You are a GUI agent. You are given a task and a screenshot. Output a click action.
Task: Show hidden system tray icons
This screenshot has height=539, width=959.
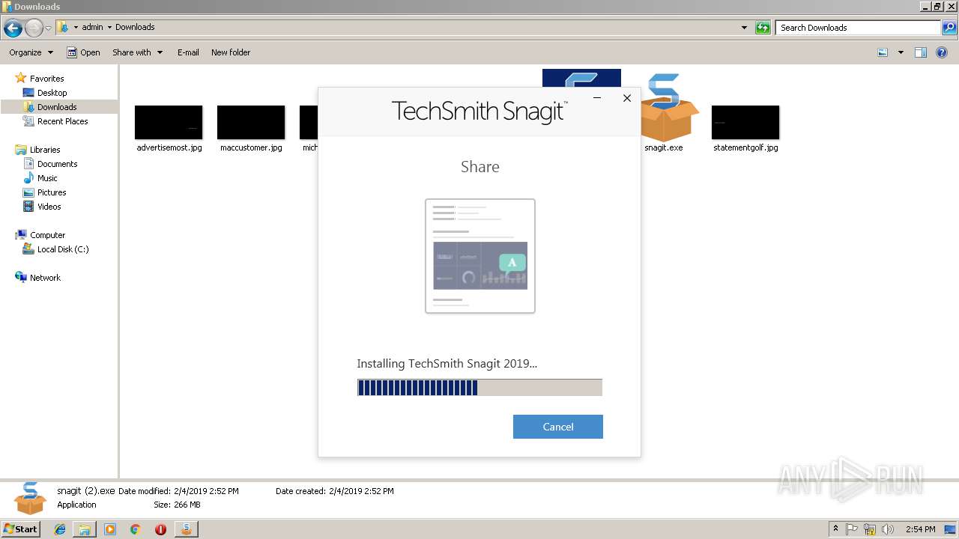[835, 529]
